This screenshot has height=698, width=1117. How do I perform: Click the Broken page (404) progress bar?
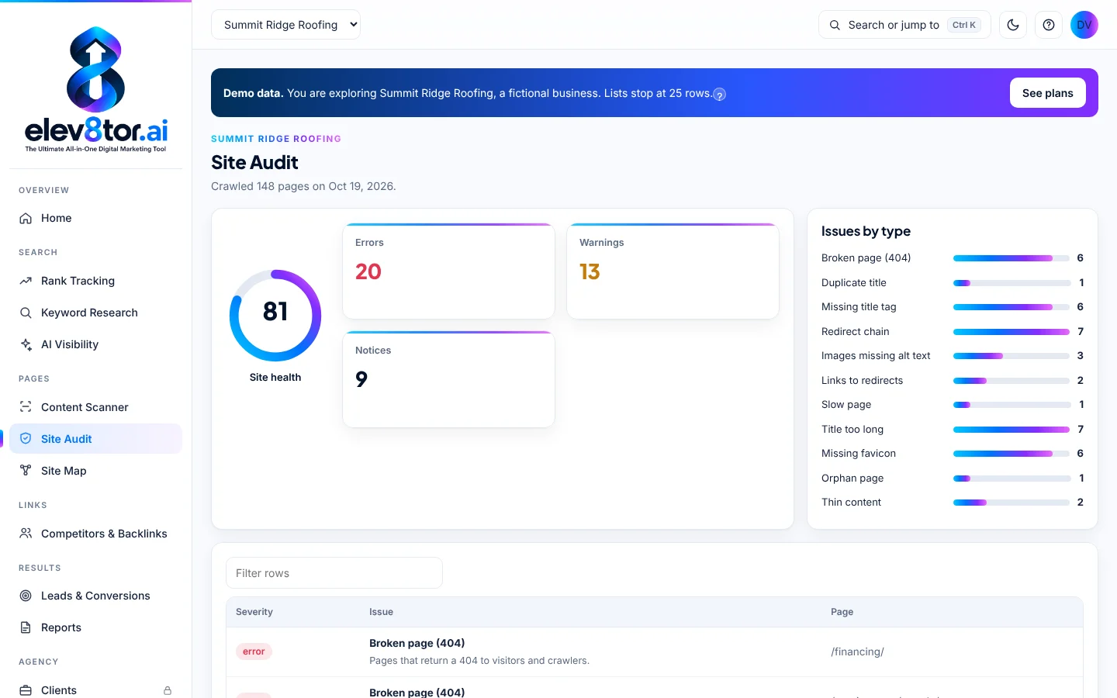click(1012, 258)
